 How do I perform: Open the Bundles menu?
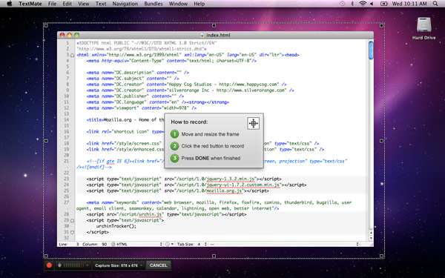pos(154,4)
